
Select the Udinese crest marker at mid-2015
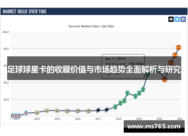tap(67, 111)
